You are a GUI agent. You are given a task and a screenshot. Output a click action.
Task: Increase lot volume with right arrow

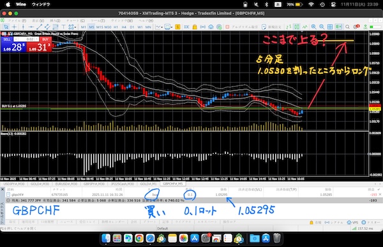point(37,39)
